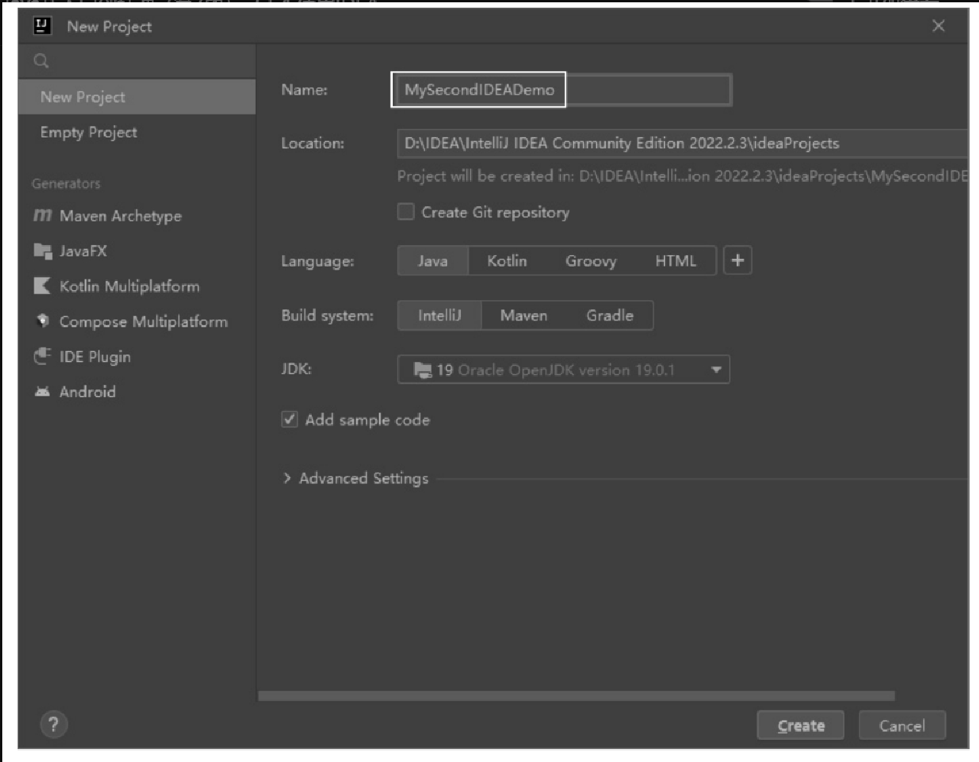Click the Create button
The image size is (979, 762).
(800, 725)
